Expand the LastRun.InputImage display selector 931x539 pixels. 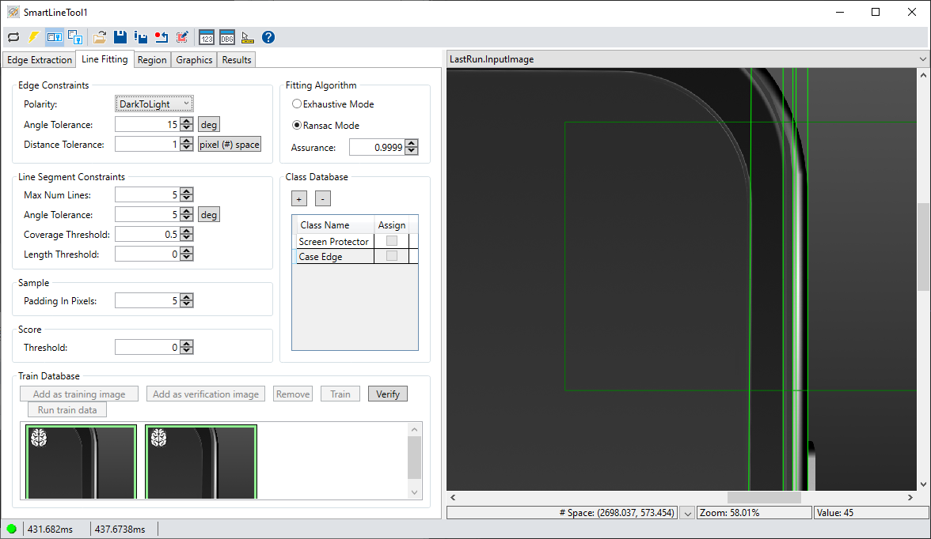click(x=921, y=58)
